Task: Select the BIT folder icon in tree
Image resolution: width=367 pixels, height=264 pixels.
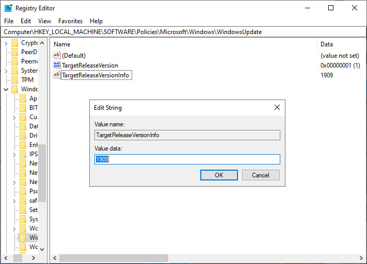Action: [23, 108]
